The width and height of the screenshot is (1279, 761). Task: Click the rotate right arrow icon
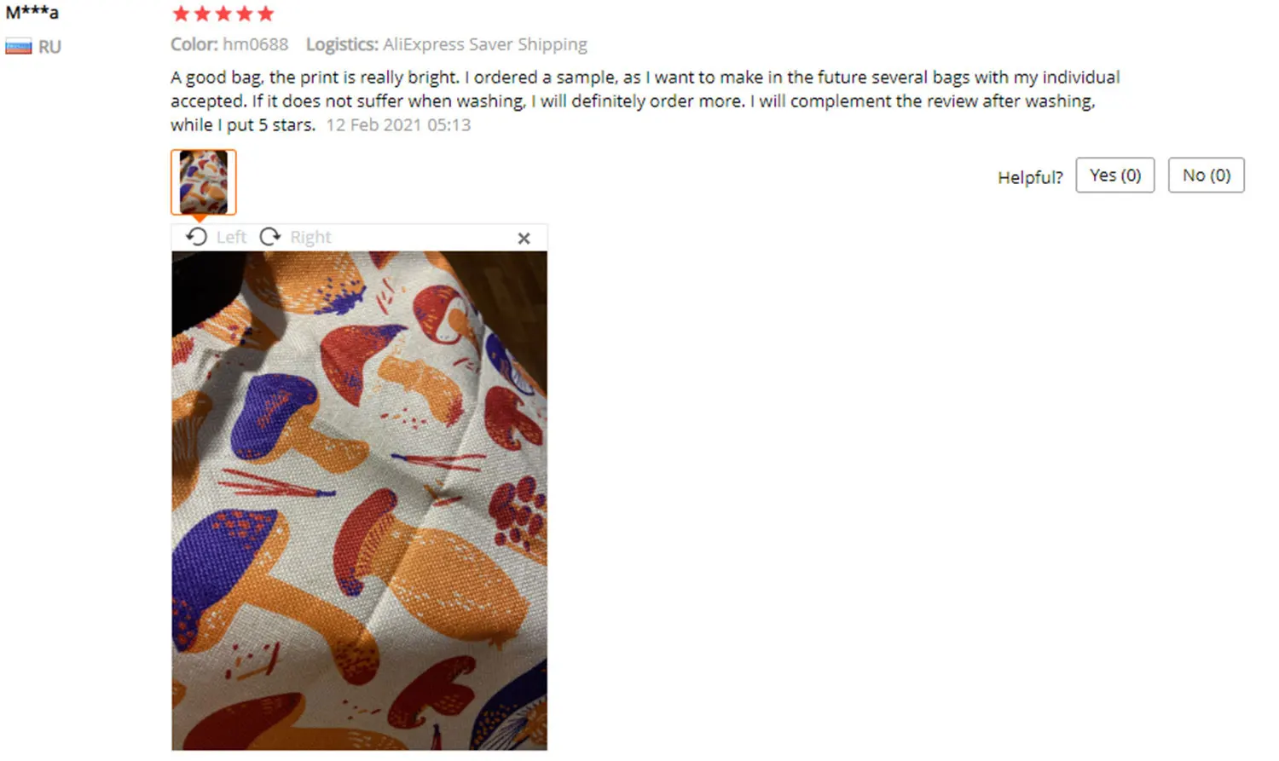(270, 237)
